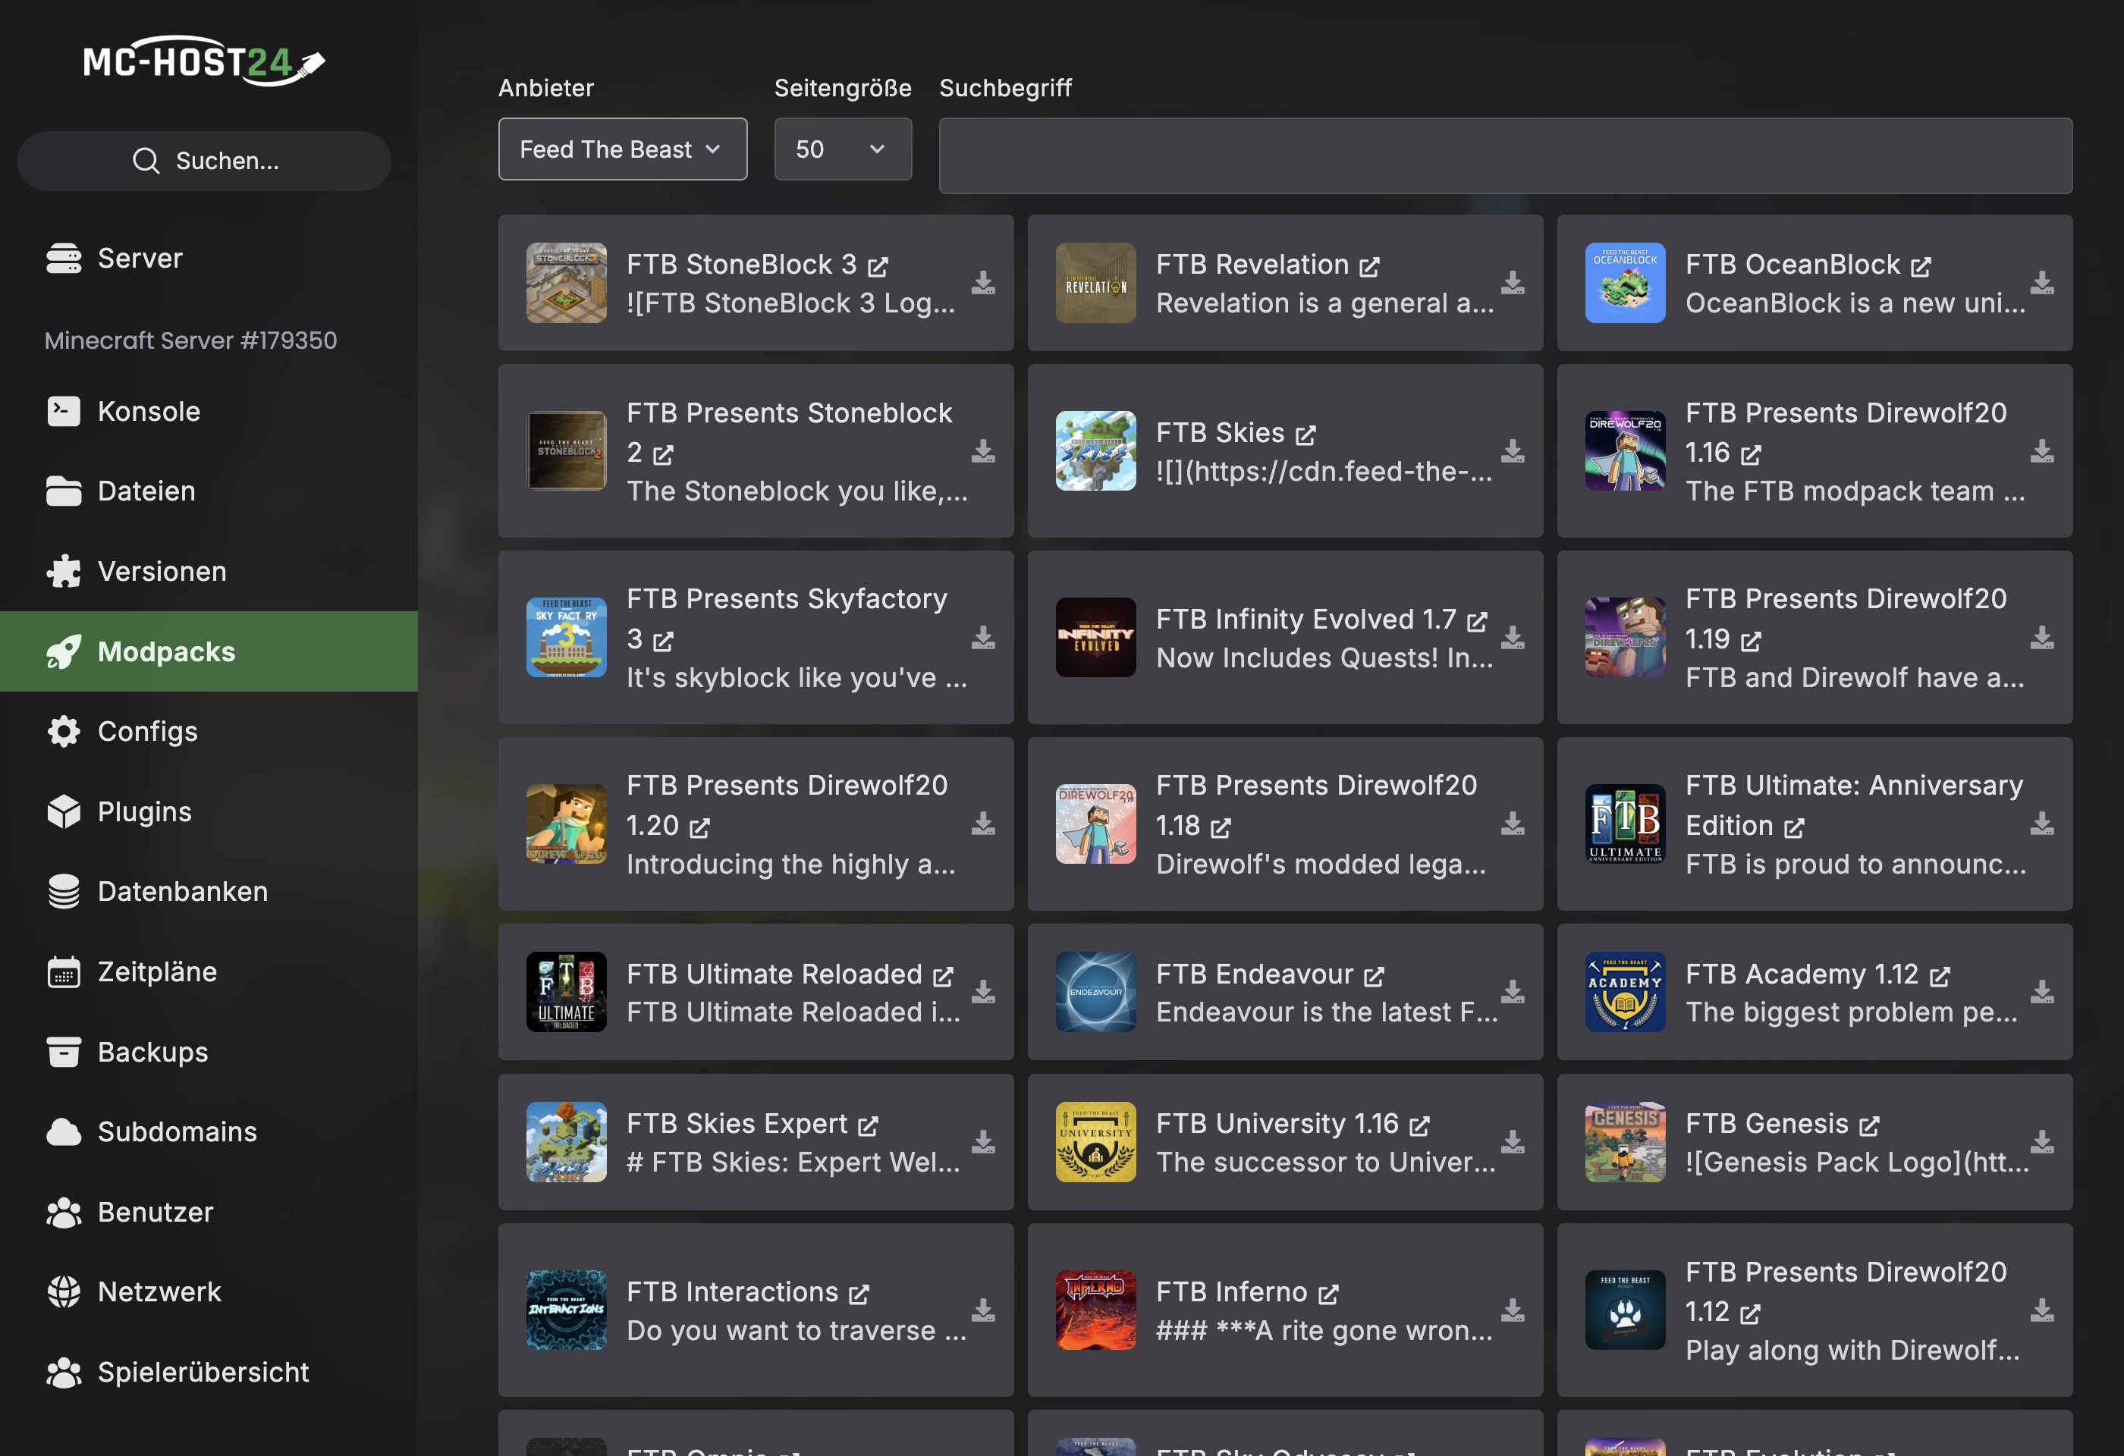
Task: Download FTB Presents Direwolf20 1.20
Action: [982, 823]
